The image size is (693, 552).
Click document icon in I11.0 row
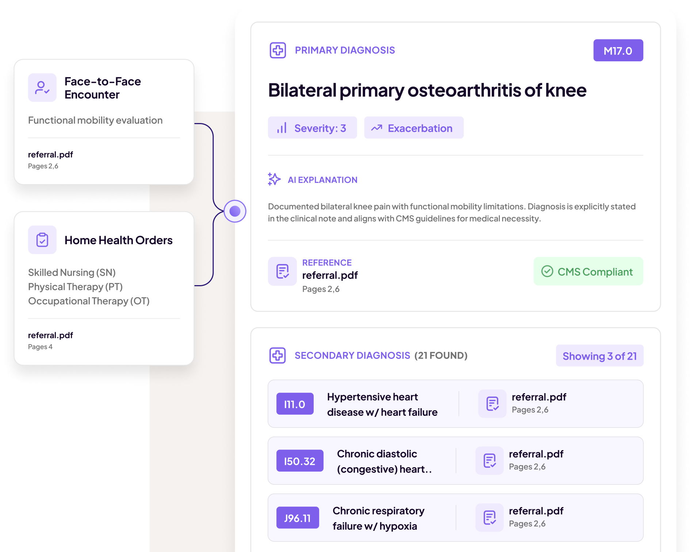pos(493,404)
